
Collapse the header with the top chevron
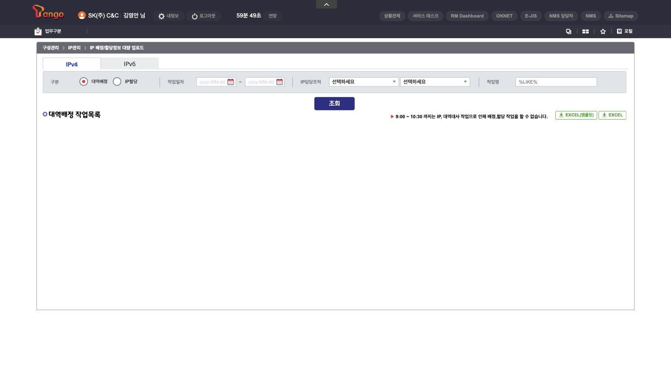[327, 4]
